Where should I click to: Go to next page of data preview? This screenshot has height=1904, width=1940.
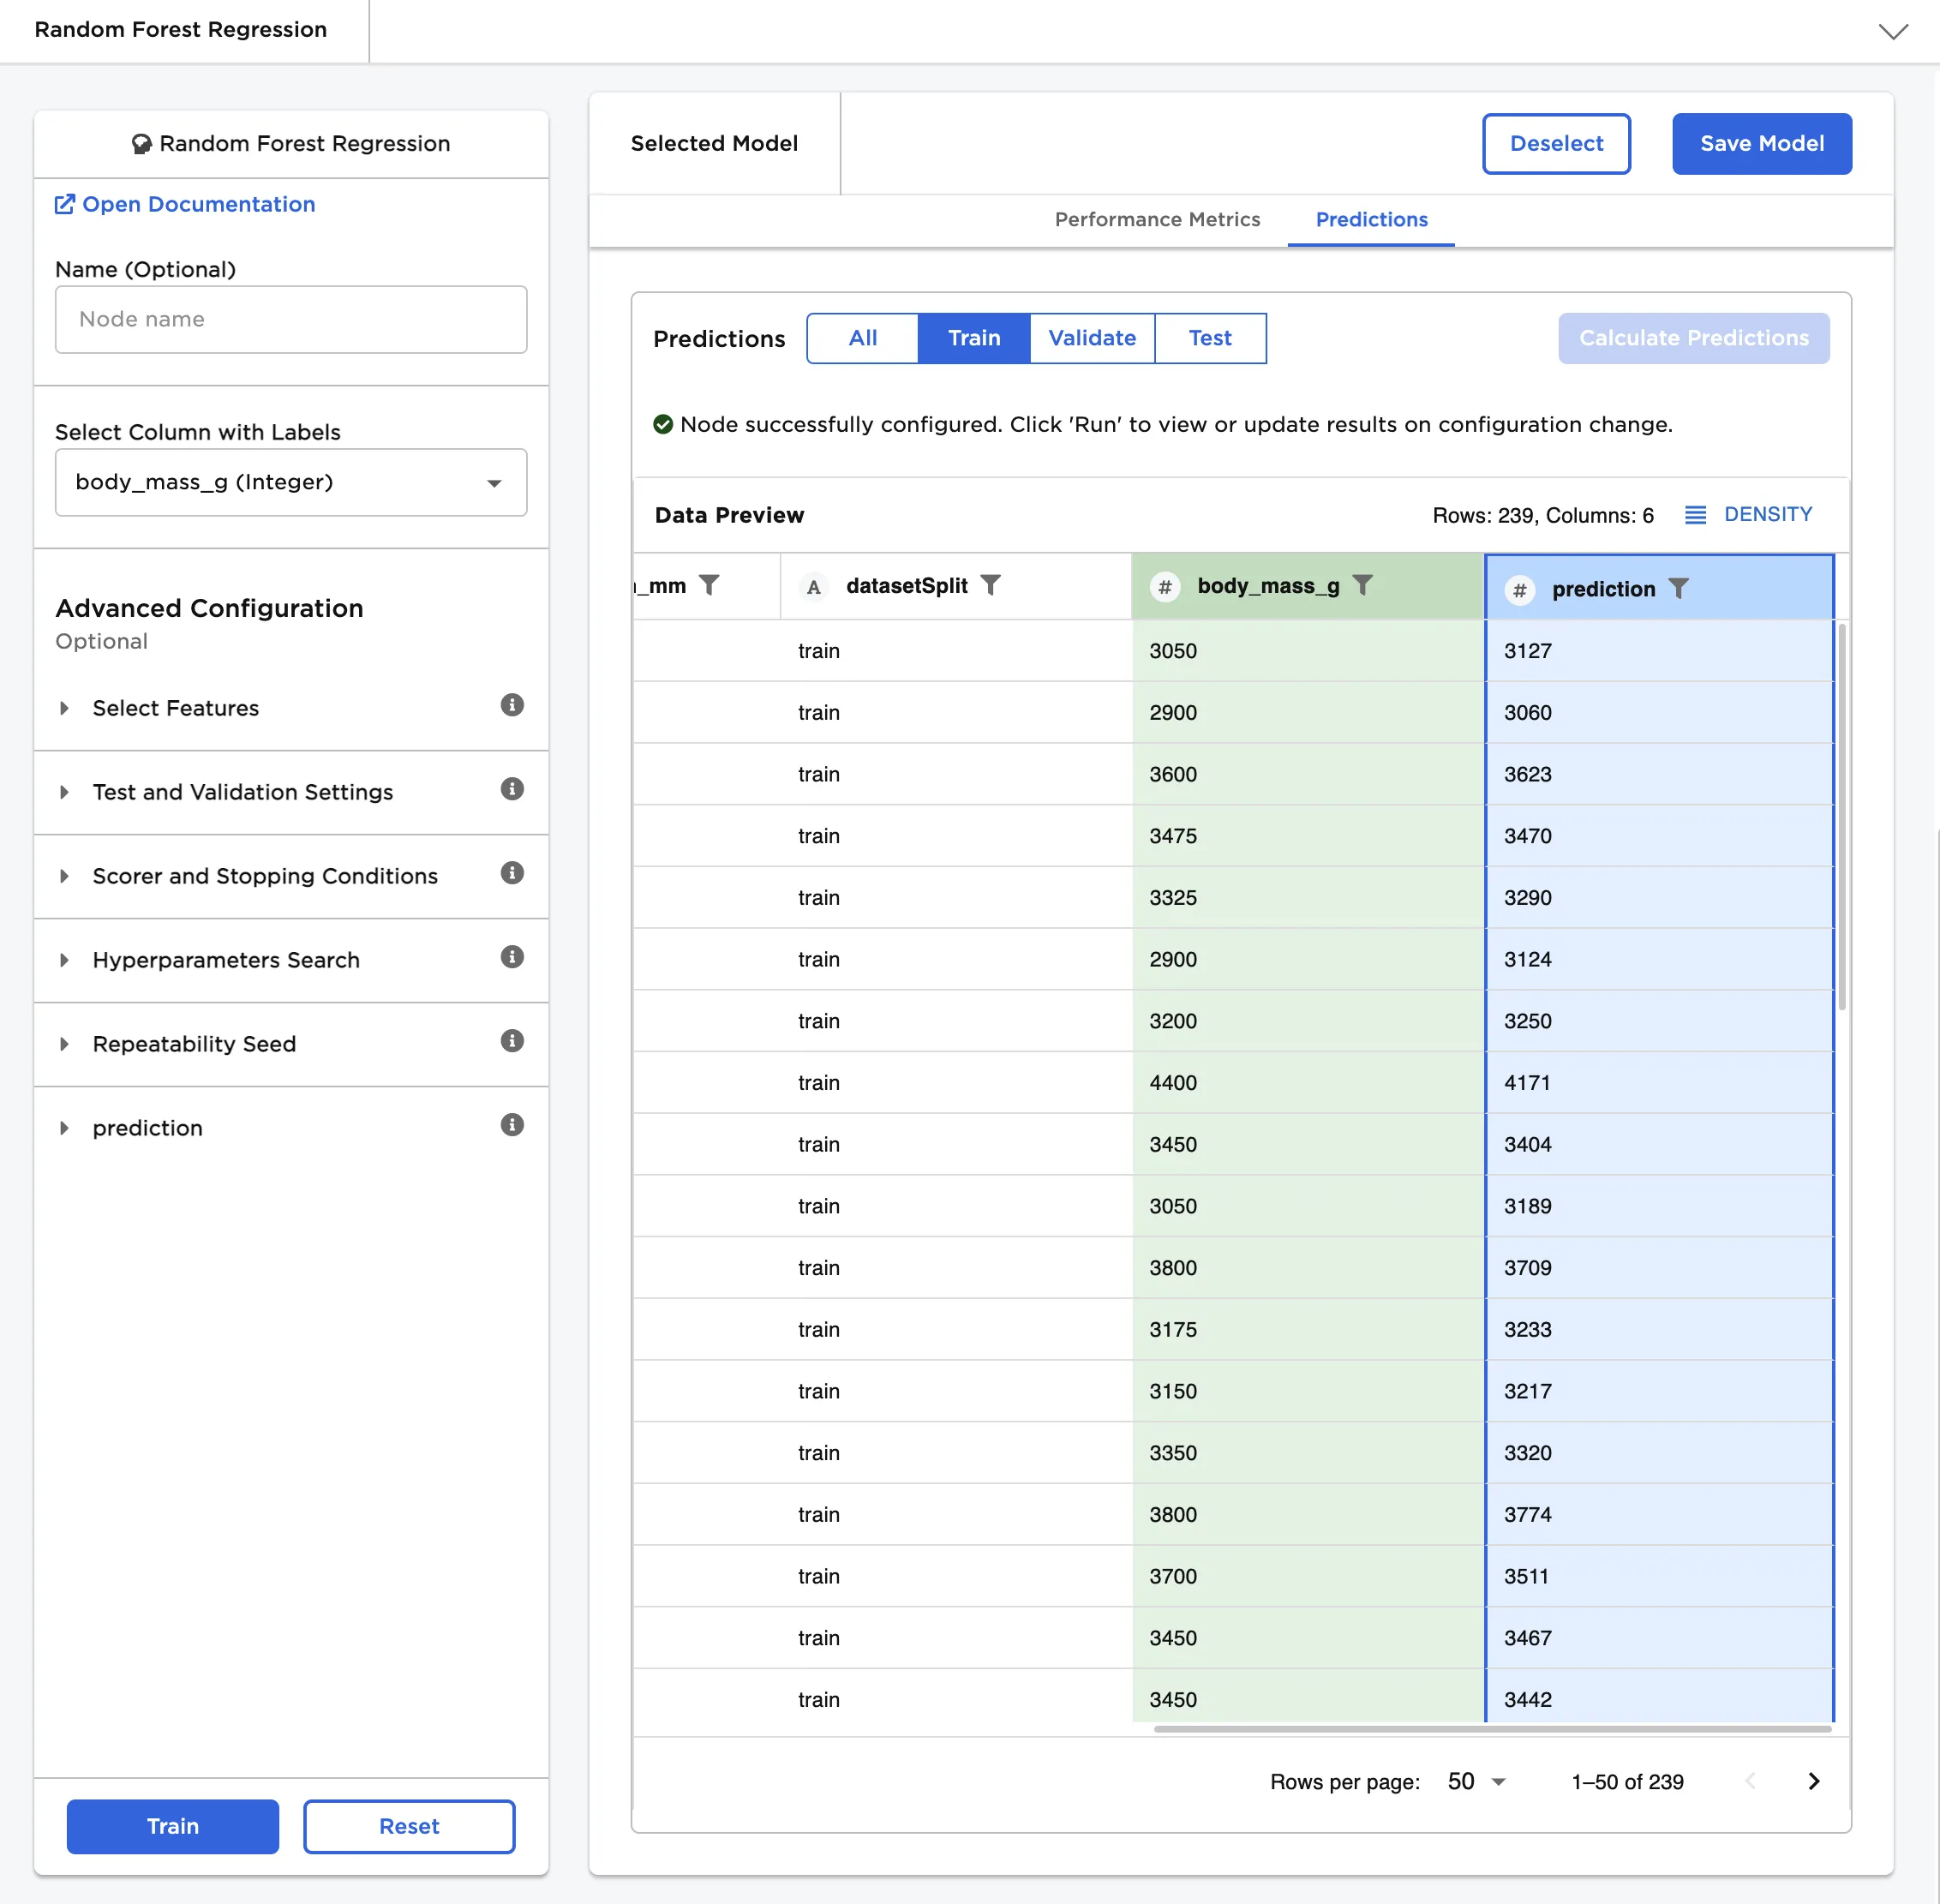pos(1813,1781)
